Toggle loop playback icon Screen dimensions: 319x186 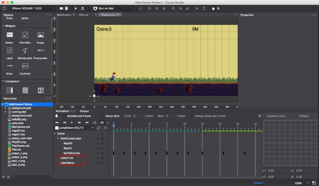pyautogui.click(x=94, y=122)
